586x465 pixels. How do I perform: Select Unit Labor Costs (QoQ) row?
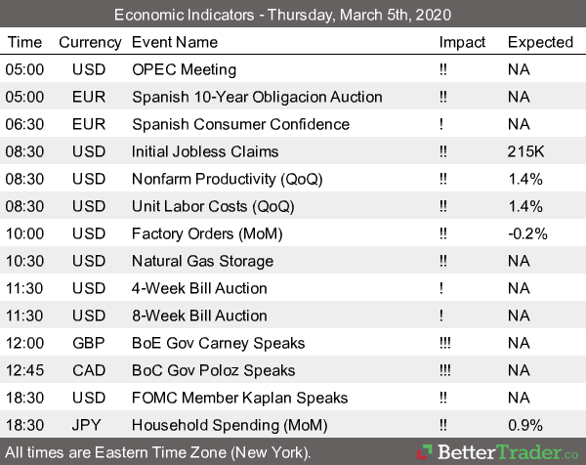pos(212,206)
